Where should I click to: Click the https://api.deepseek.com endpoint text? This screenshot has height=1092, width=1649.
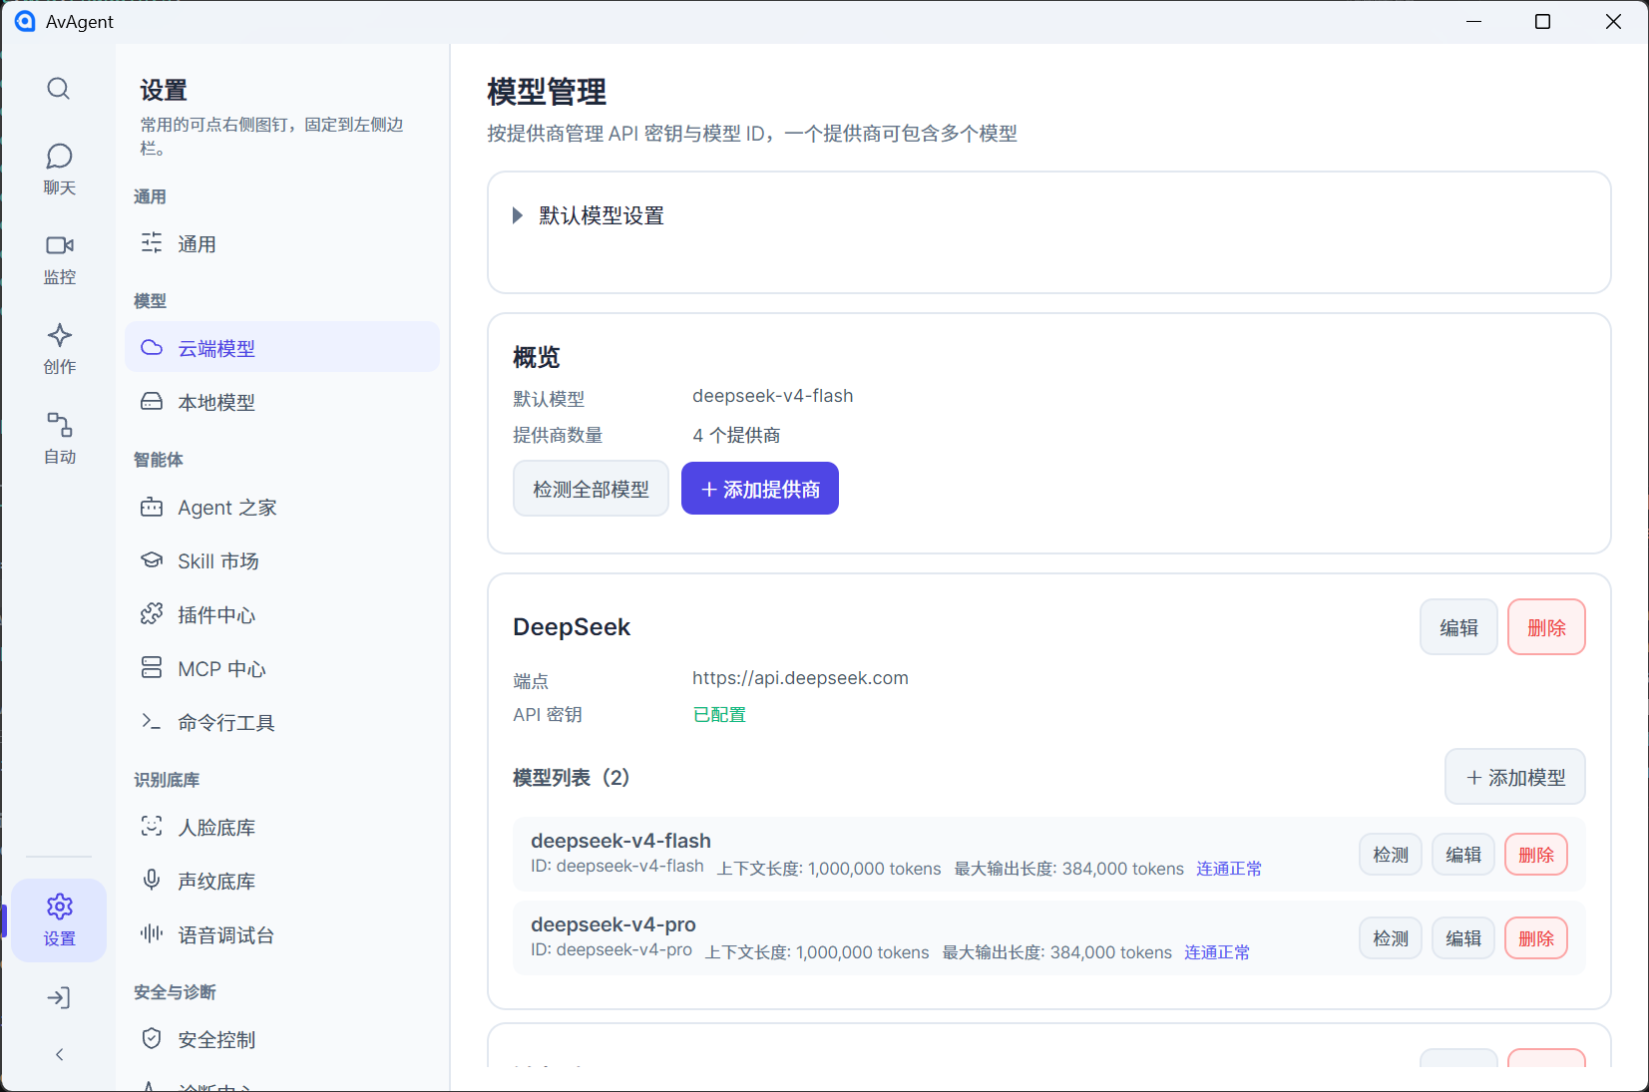pos(800,678)
